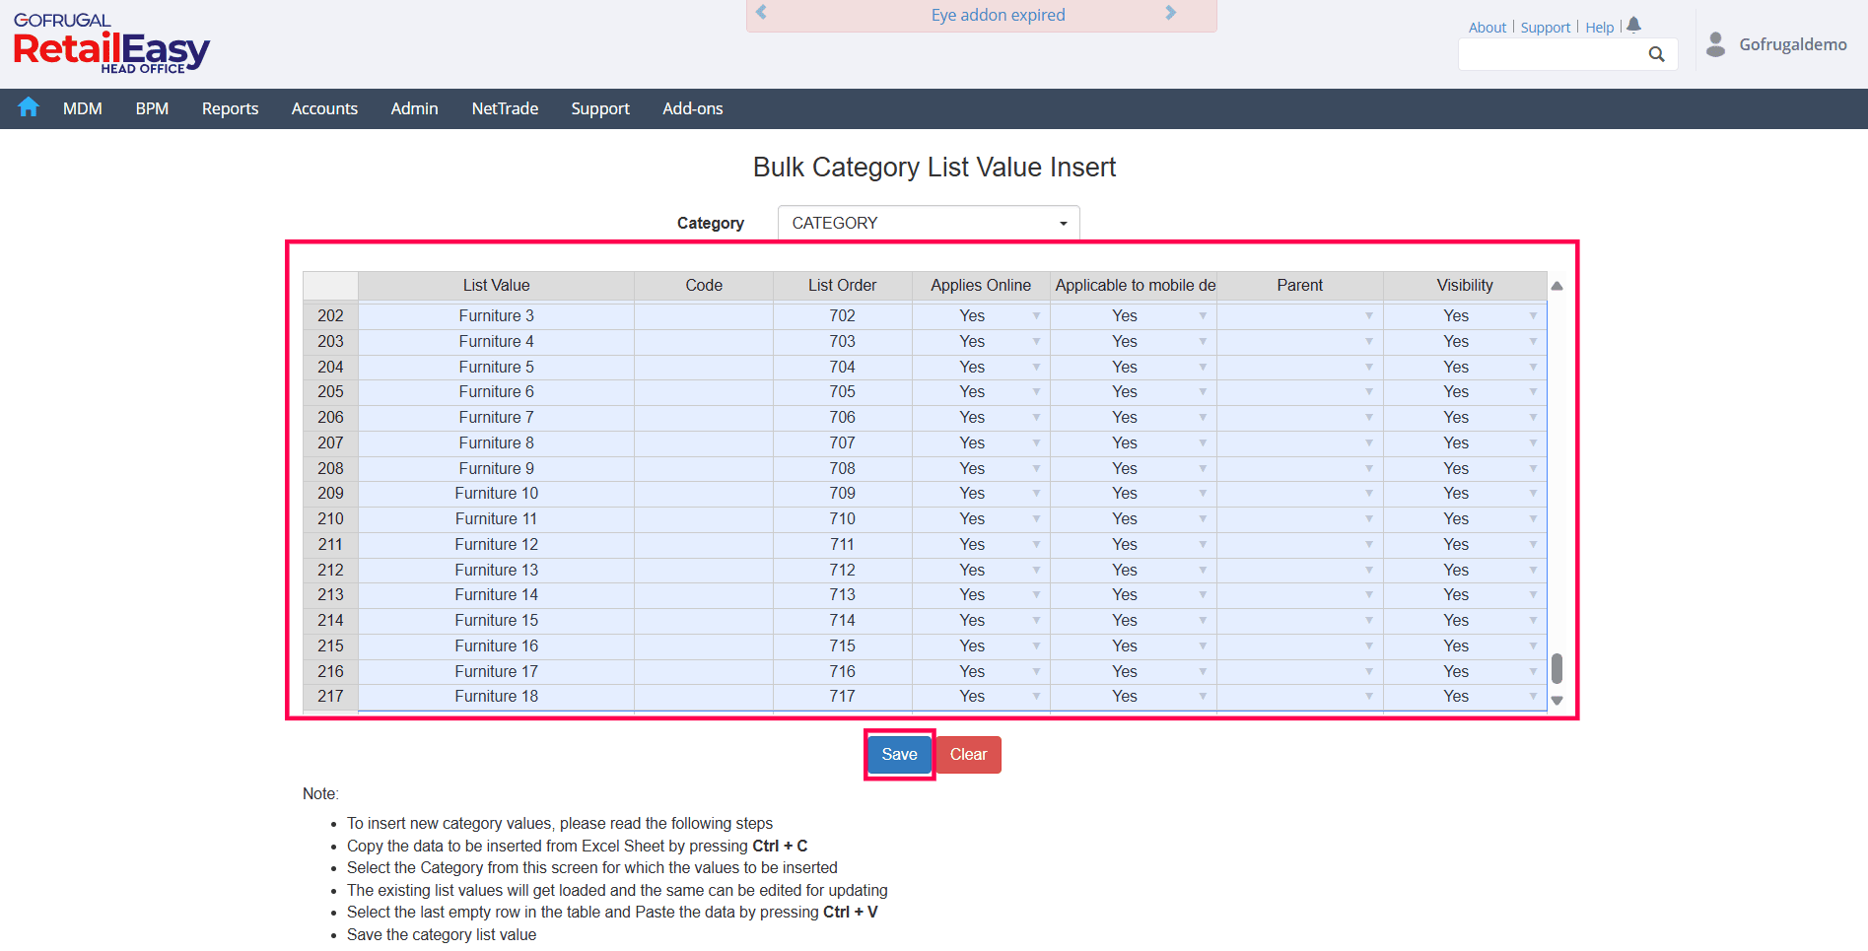Expand Parent dropdown for Furniture 7
The image size is (1868, 951).
coord(1369,417)
